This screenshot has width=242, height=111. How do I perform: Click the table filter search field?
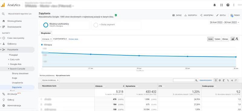click(x=184, y=80)
